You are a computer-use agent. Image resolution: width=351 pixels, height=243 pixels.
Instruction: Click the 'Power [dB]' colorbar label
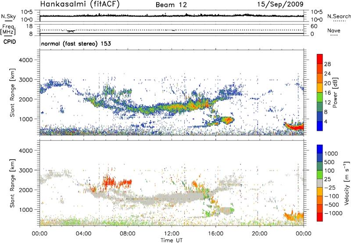pos(335,93)
